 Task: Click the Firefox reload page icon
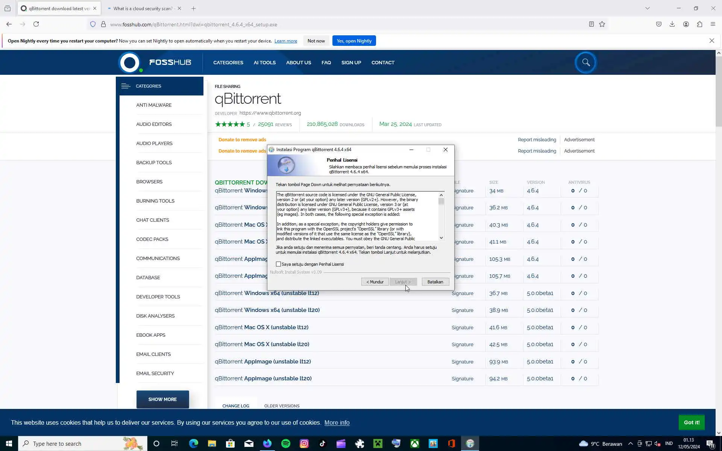point(36,24)
